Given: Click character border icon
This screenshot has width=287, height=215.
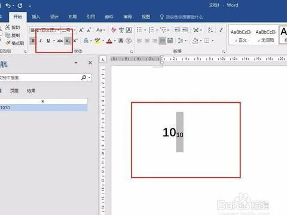Looking at the screenshot, I should pos(129,30).
